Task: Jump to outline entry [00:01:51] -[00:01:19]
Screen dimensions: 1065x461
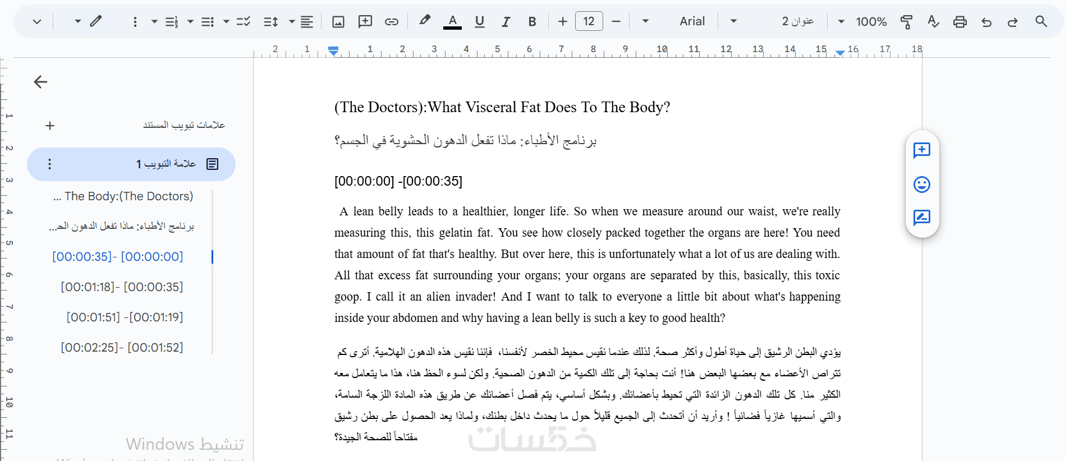Action: pyautogui.click(x=125, y=317)
